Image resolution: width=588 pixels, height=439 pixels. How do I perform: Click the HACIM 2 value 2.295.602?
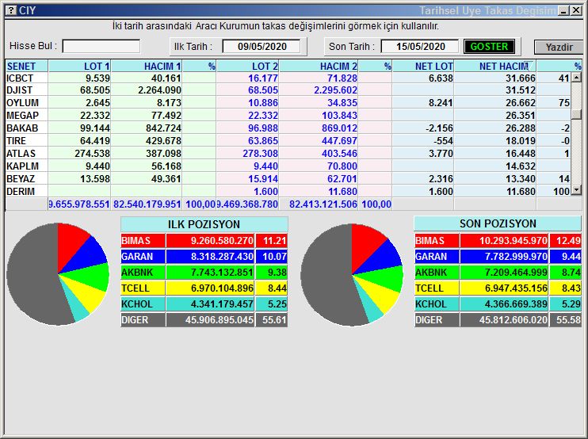pos(335,90)
